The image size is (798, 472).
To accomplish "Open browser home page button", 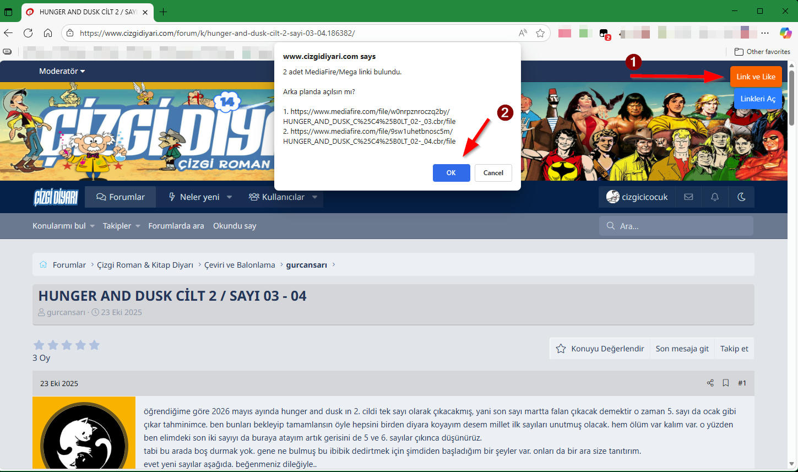I will [x=48, y=33].
